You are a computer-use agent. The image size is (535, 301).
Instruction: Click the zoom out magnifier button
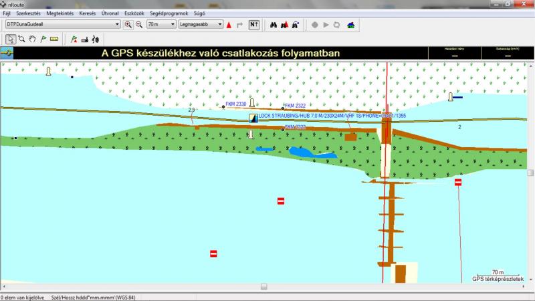[x=138, y=25]
